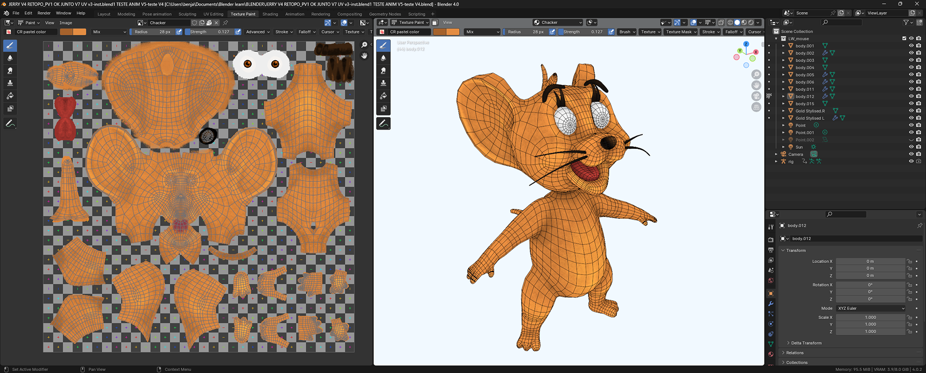
Task: Lock Location X property
Action: [910, 262]
